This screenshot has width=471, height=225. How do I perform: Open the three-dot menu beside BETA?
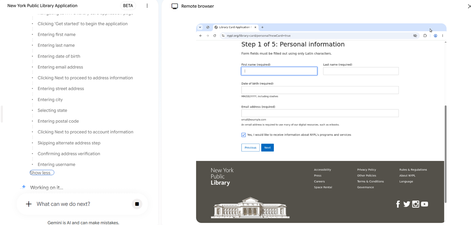tap(147, 6)
